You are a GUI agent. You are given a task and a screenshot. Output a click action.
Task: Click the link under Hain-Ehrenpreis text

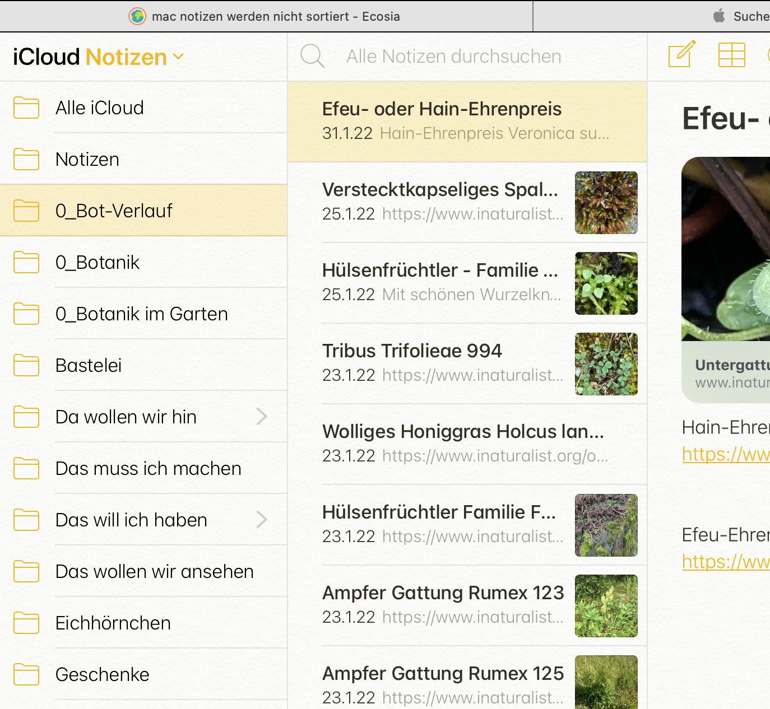click(x=725, y=454)
